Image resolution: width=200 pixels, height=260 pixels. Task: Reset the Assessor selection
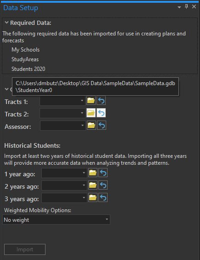[x=102, y=125]
